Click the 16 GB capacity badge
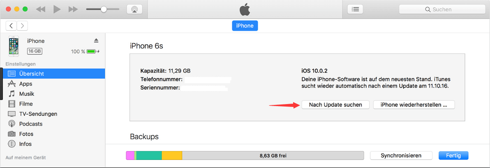This screenshot has height=168, width=490. click(35, 51)
